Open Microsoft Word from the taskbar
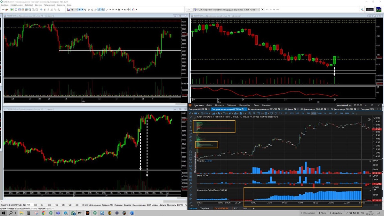 click(x=132, y=213)
